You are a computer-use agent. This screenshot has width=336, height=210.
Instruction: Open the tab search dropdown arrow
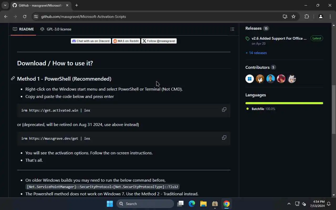point(5,5)
